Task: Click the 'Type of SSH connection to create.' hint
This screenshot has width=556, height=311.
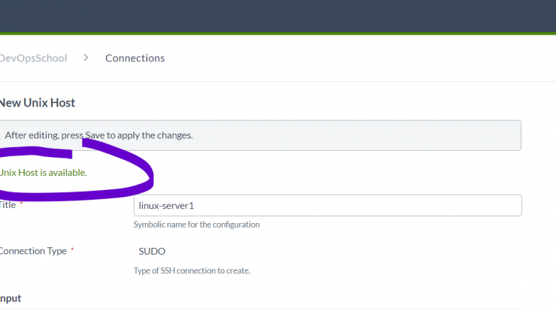Action: pos(192,270)
